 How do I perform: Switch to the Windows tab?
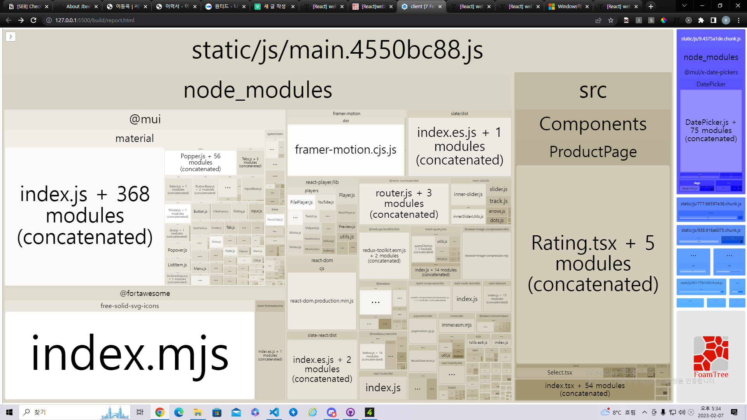(x=568, y=6)
